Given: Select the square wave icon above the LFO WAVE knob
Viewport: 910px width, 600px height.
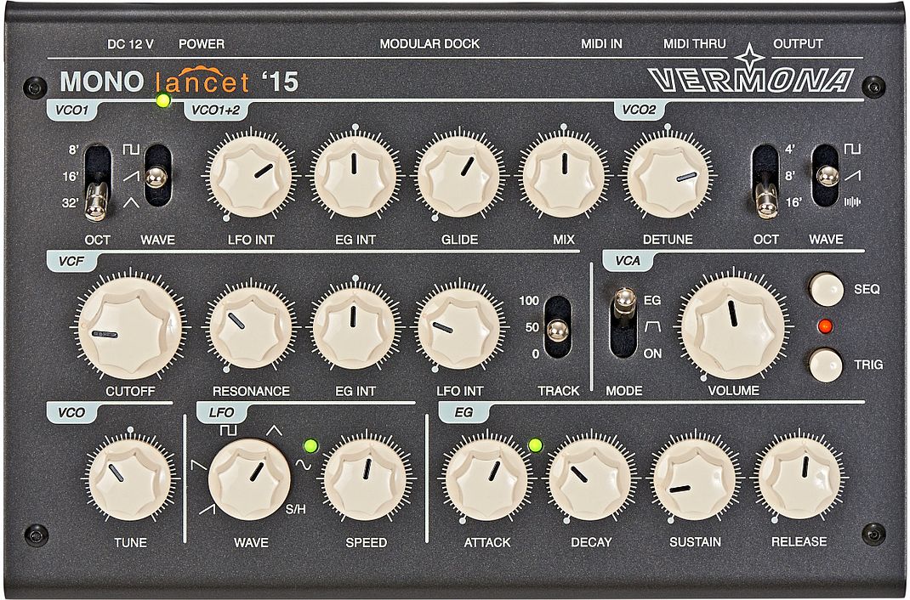Looking at the screenshot, I should click(228, 429).
